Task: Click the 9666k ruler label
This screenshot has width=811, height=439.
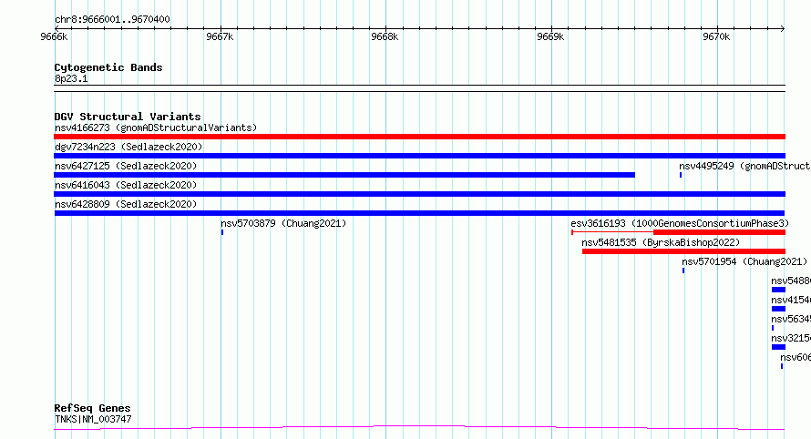Action: pos(54,36)
